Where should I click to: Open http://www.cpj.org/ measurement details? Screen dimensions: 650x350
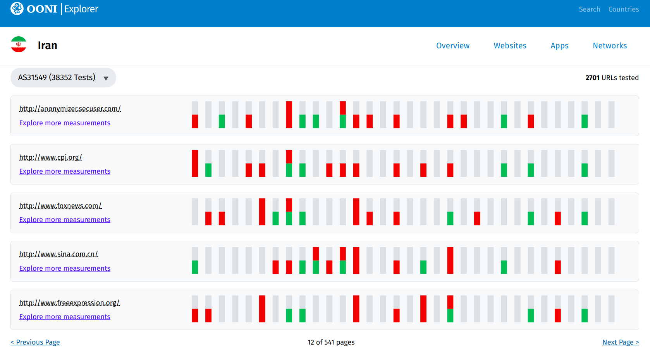[x=50, y=157]
